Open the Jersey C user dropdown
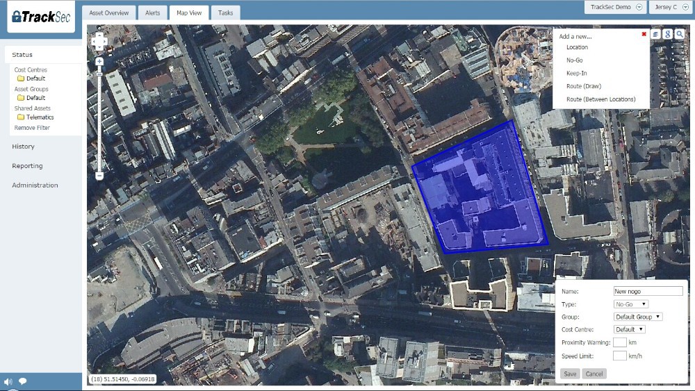This screenshot has width=695, height=391. 671,7
